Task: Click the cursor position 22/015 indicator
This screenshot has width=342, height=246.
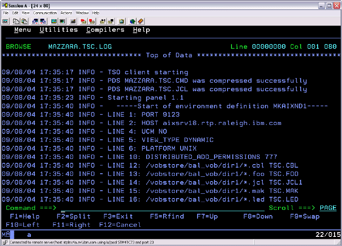Action: [328, 234]
